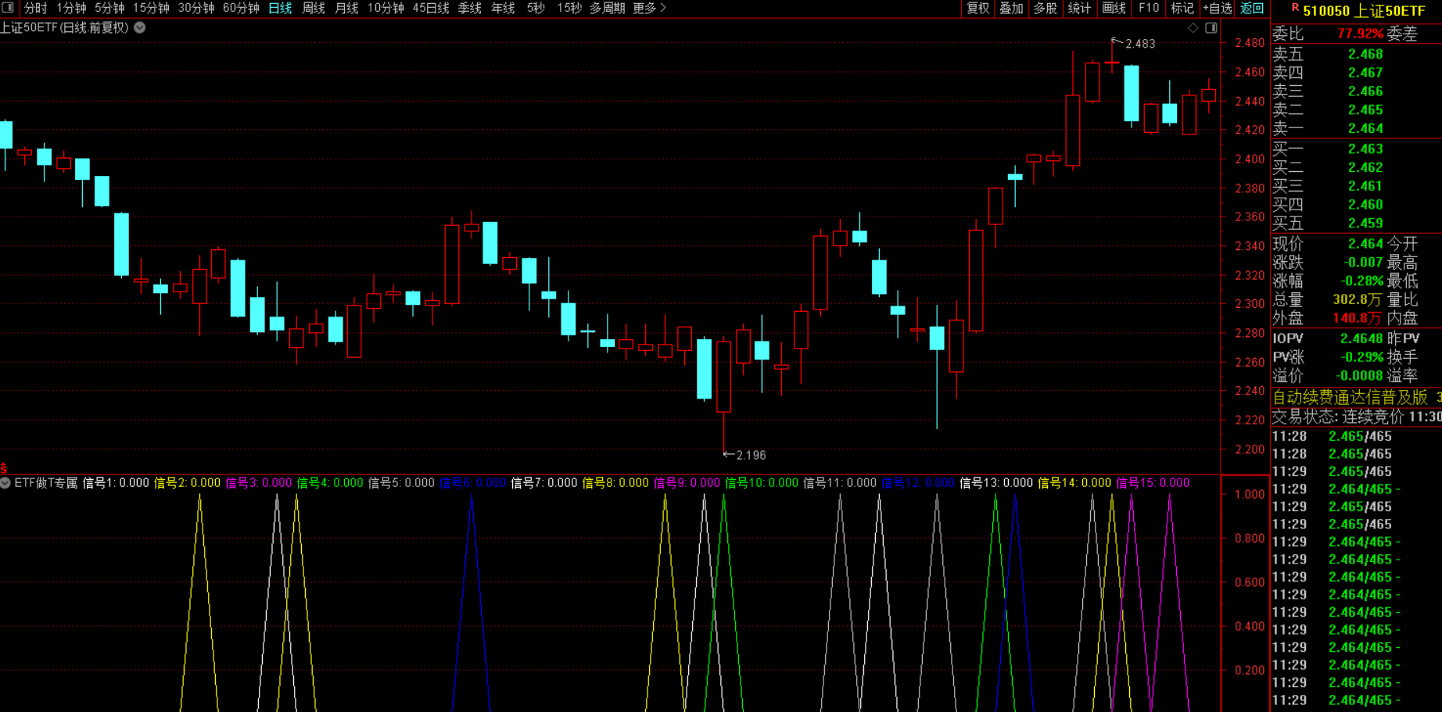
Task: Click the 卖五 price 2.468
Action: [x=1365, y=54]
